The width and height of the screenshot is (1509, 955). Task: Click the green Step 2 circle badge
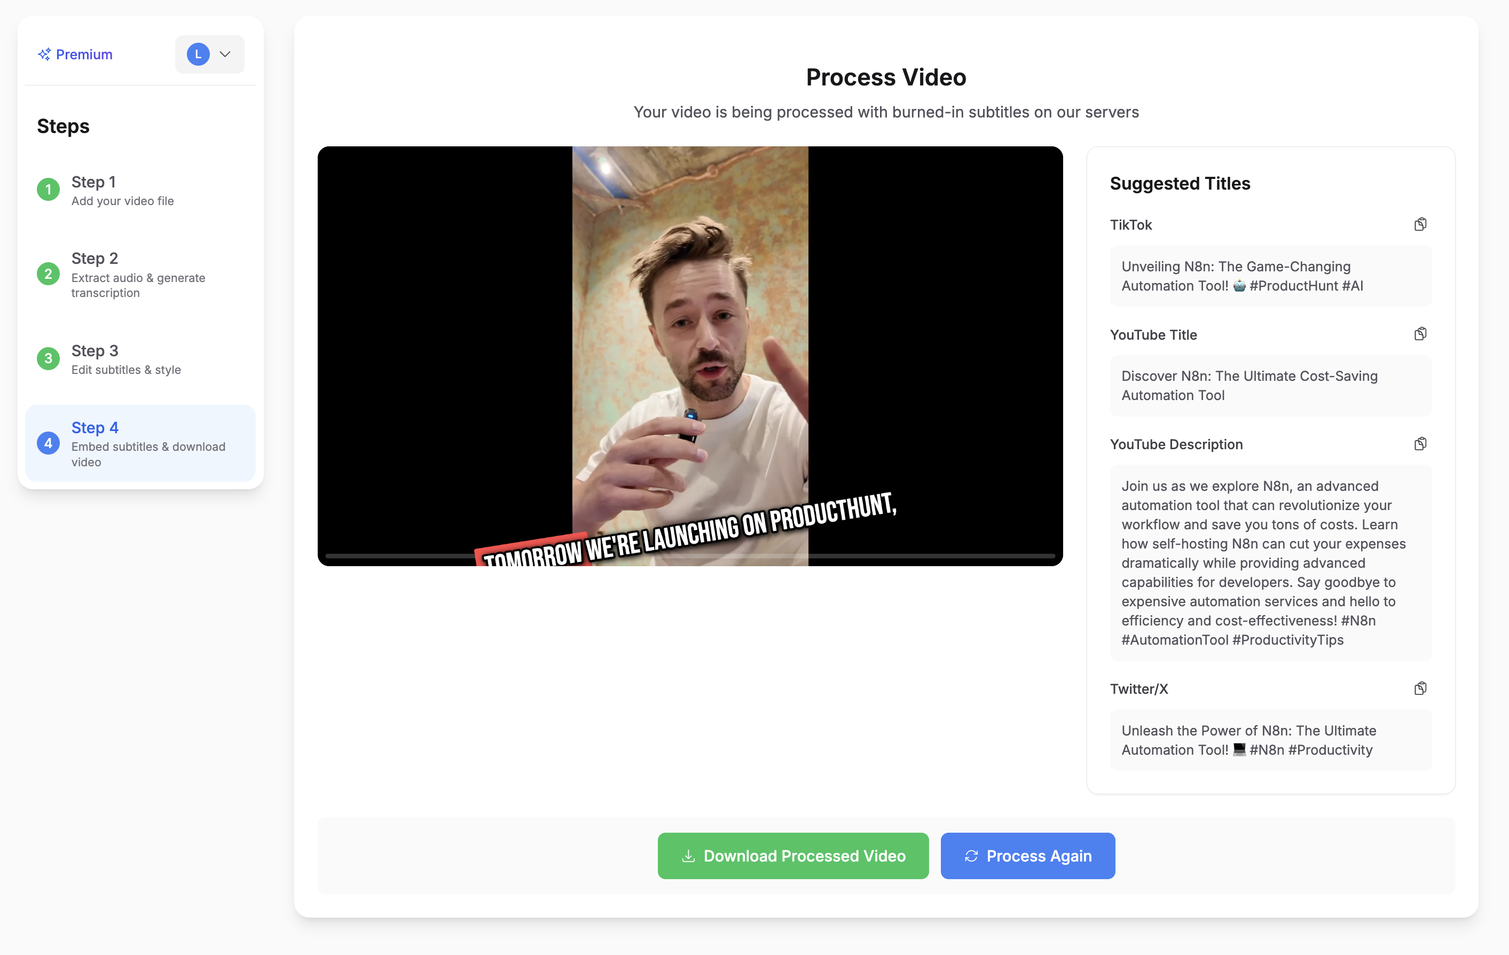48,274
